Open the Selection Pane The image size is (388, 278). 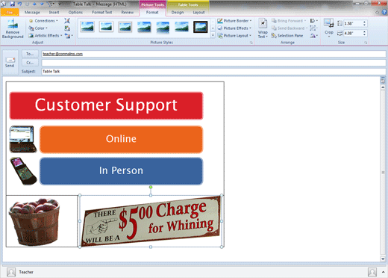click(x=287, y=36)
